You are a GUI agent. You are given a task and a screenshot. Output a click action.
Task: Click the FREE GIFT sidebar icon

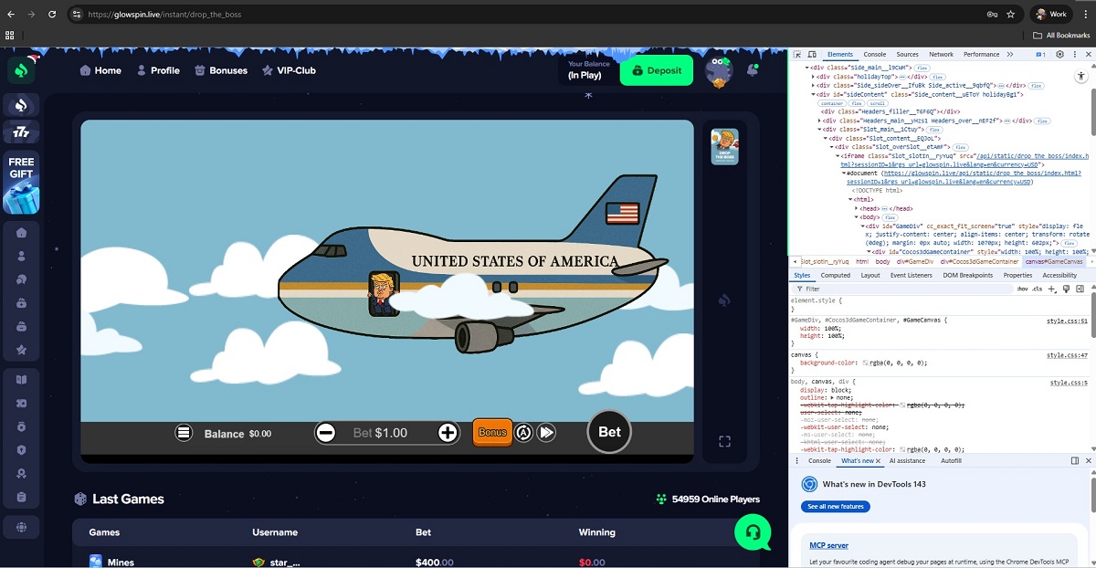(x=21, y=182)
